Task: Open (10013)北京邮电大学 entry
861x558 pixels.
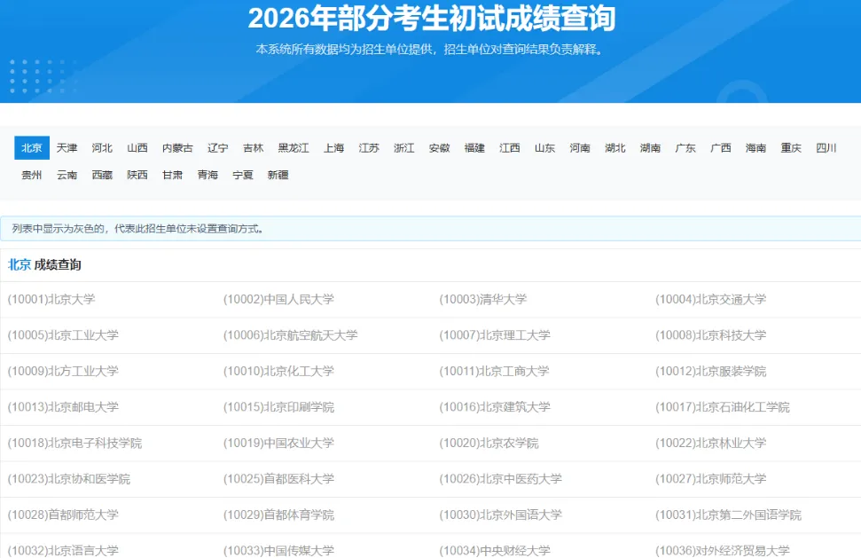Action: (63, 407)
